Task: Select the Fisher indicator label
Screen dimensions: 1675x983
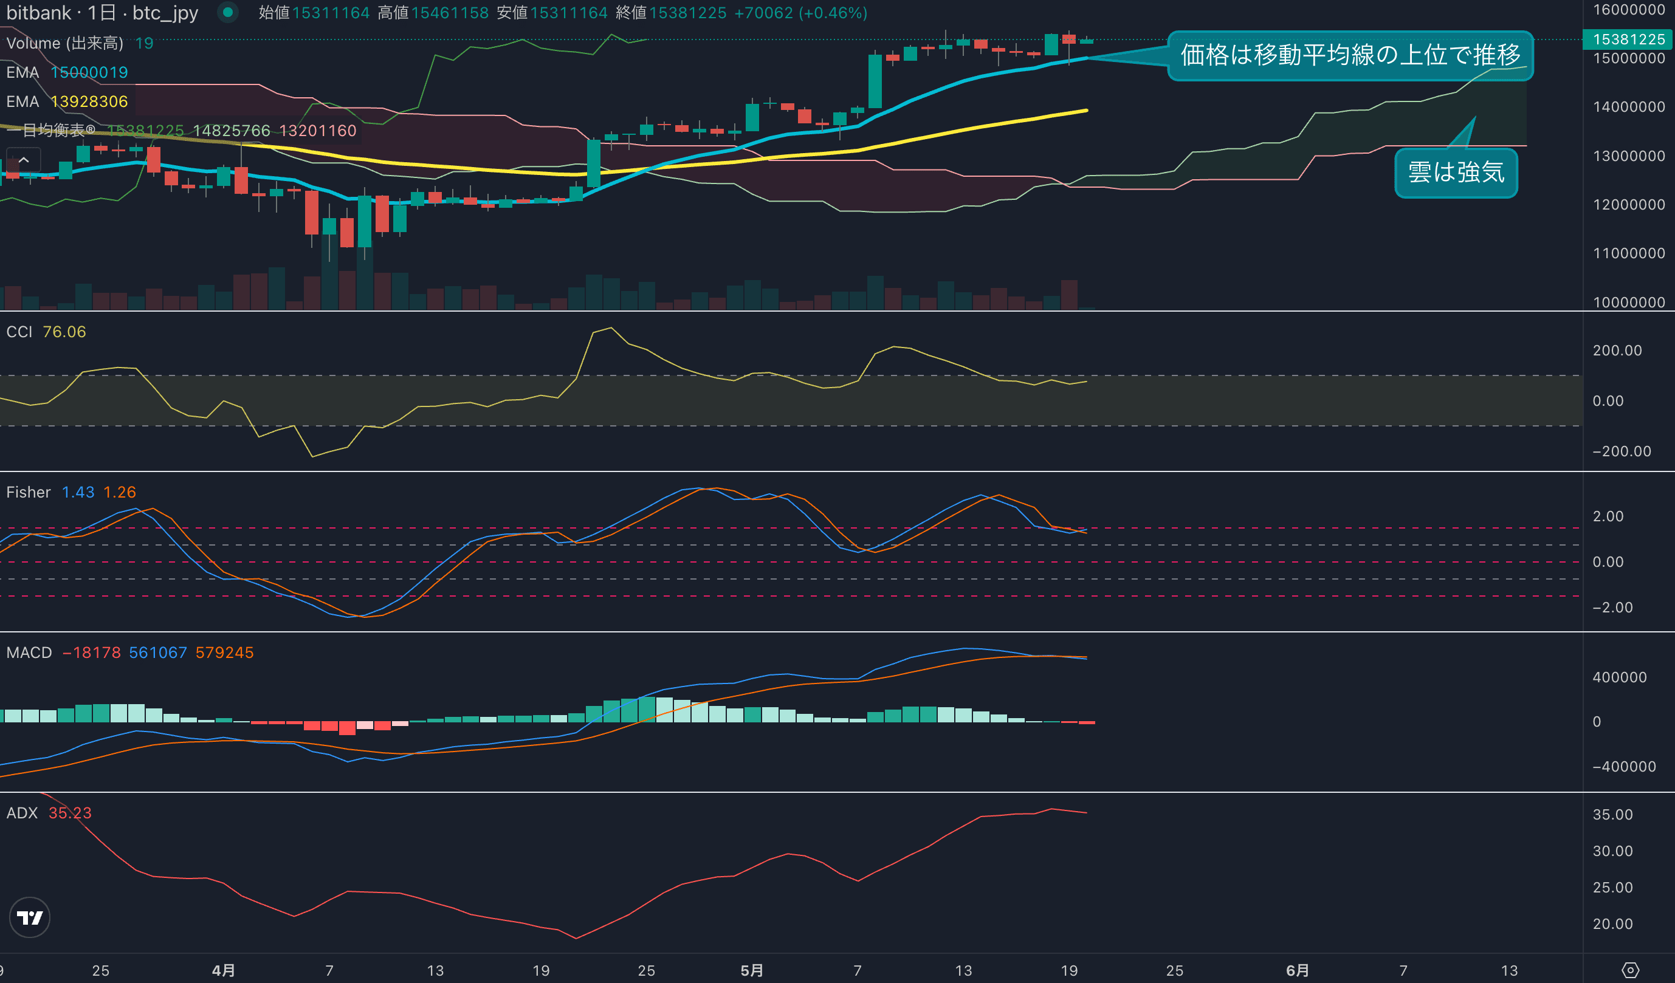Action: 28,492
